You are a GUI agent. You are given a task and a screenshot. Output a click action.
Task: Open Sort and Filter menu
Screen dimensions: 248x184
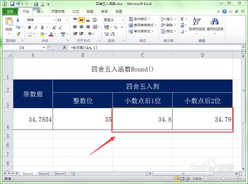[197, 25]
